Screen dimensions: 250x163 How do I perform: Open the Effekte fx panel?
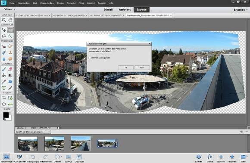[210, 158]
